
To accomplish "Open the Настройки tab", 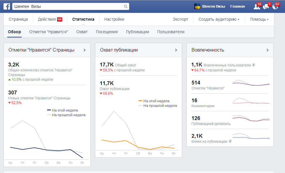I will tap(114, 20).
